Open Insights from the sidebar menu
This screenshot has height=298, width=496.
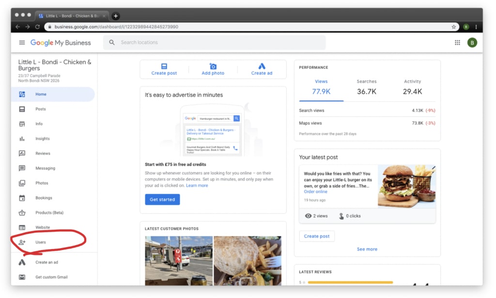click(43, 139)
